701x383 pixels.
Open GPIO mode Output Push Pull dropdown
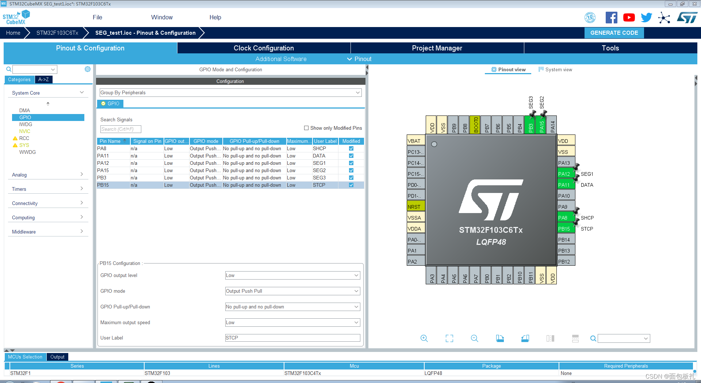(293, 291)
